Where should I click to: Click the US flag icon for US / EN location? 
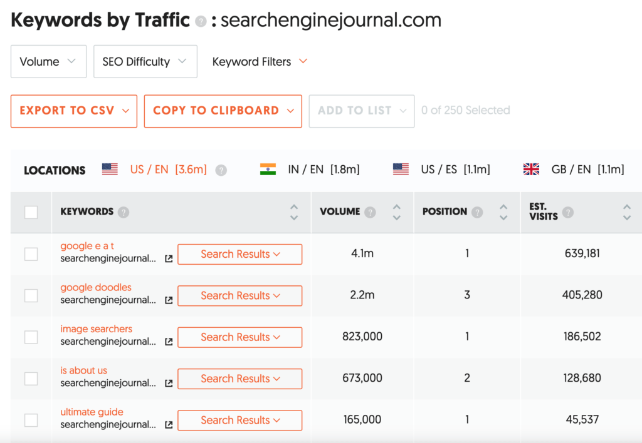(x=110, y=168)
